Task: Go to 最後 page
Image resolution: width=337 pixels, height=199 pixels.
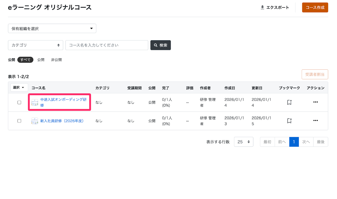Action: coord(321,142)
